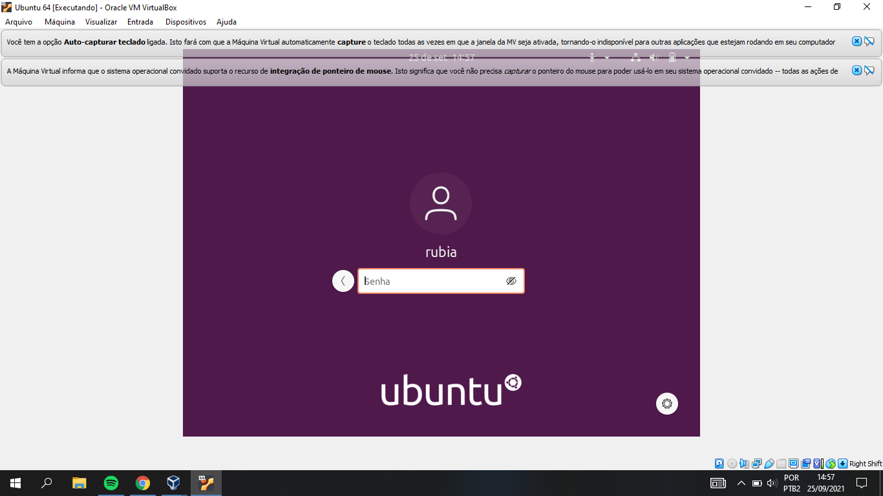Suppress future Auto-capturar teclado messages icon
This screenshot has width=883, height=496.
click(x=869, y=41)
